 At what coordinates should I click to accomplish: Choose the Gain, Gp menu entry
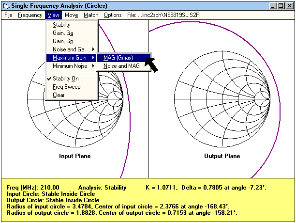63,41
